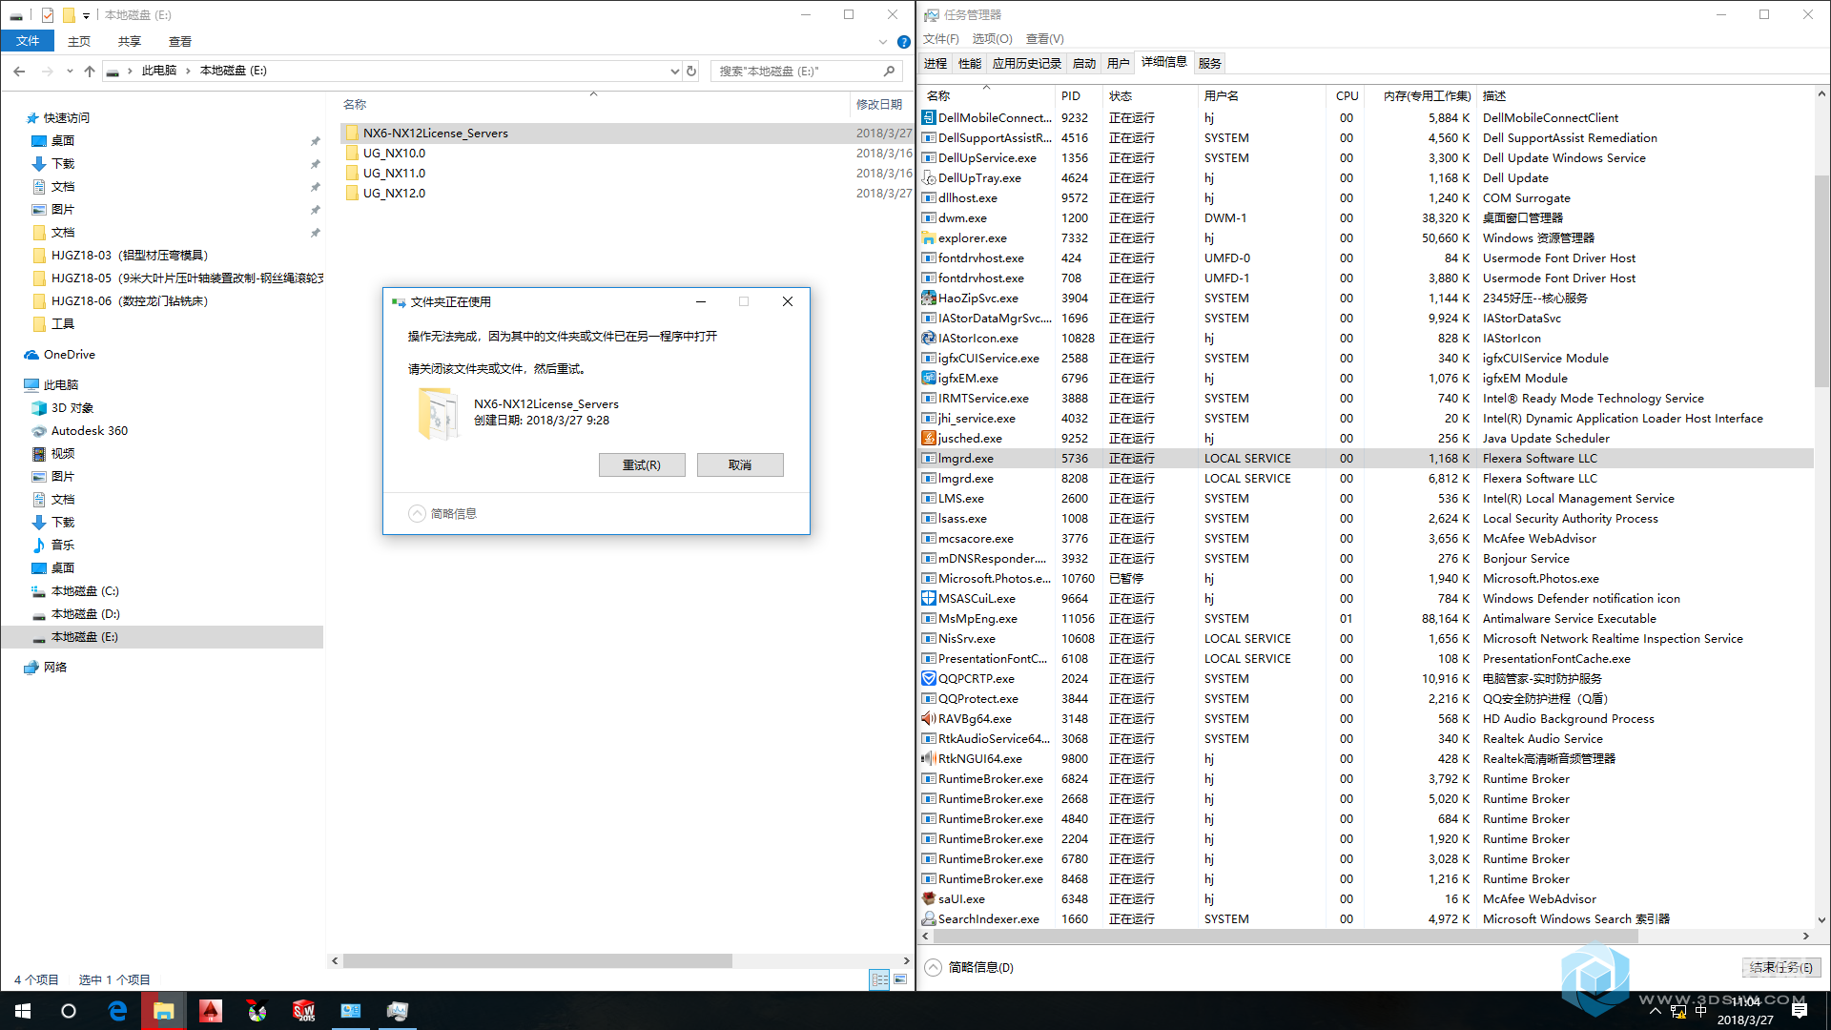1831x1030 pixels.
Task: Open the 应用历史记录 tab
Action: click(x=1027, y=63)
